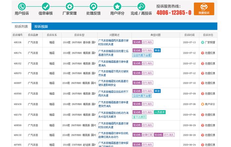
Task: Click the 处理反馈 status icon in row 495174
Action: (203, 53)
